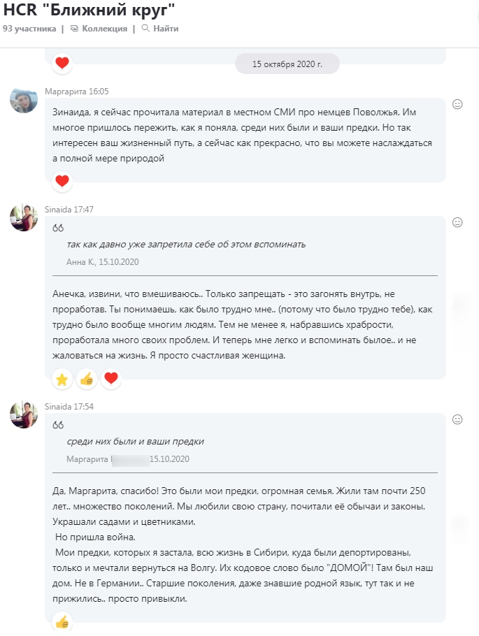Open emoji reaction picker for Маргарита's 16:05 message

pyautogui.click(x=458, y=104)
